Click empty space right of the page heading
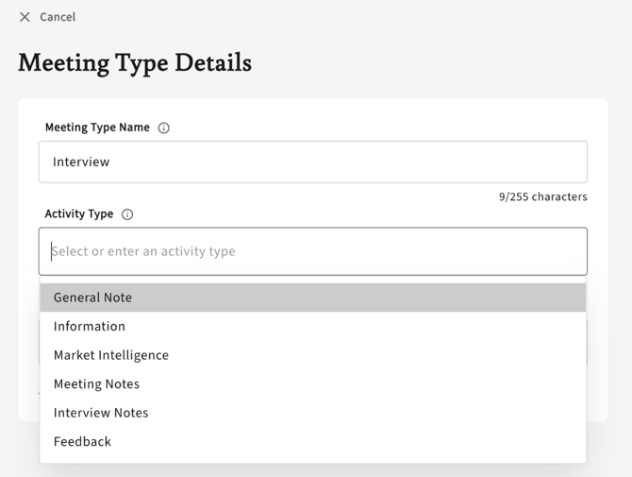The height and width of the screenshot is (477, 632). point(434,63)
